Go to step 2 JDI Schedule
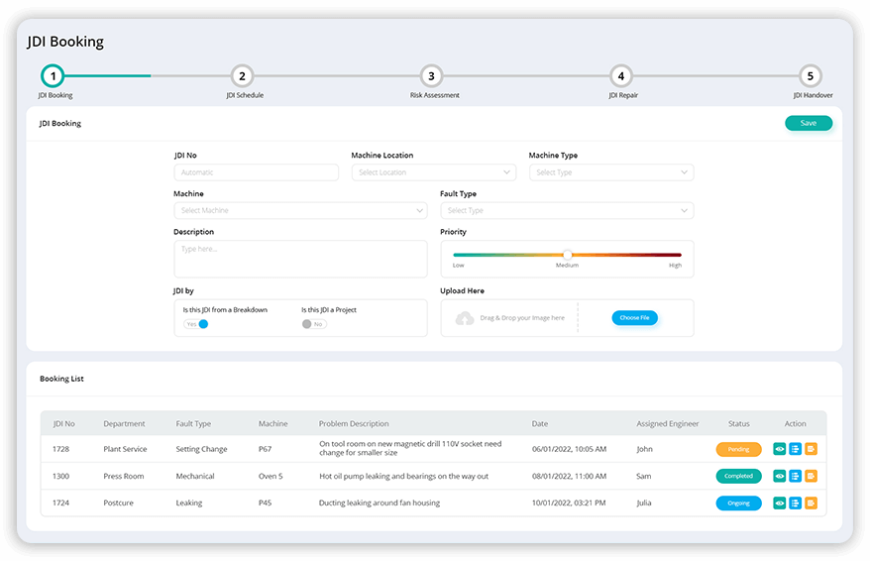This screenshot has width=870, height=561. click(x=242, y=76)
